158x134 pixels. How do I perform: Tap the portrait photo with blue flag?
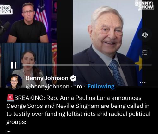click(x=107, y=43)
